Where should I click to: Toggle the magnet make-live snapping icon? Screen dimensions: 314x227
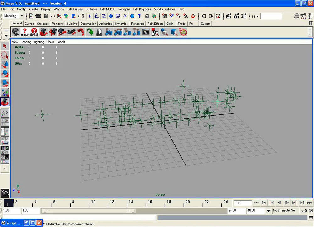click(x=193, y=16)
